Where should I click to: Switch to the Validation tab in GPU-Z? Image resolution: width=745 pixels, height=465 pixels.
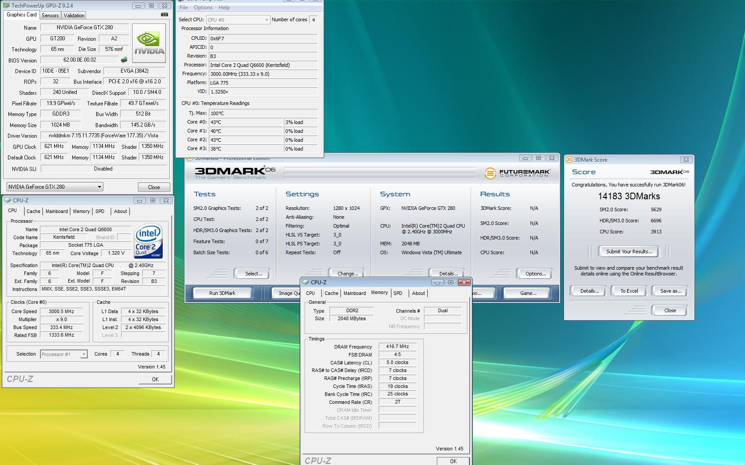[x=74, y=15]
